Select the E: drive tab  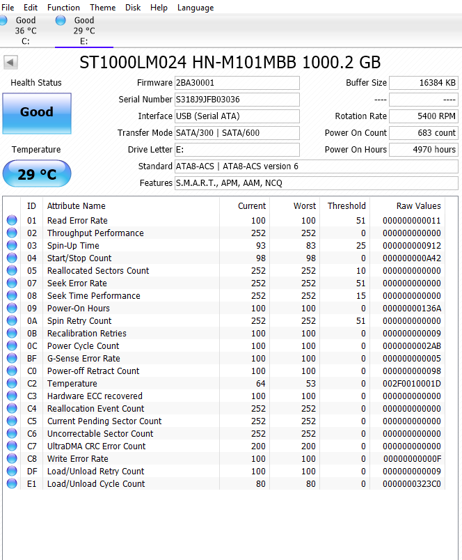[x=83, y=31]
